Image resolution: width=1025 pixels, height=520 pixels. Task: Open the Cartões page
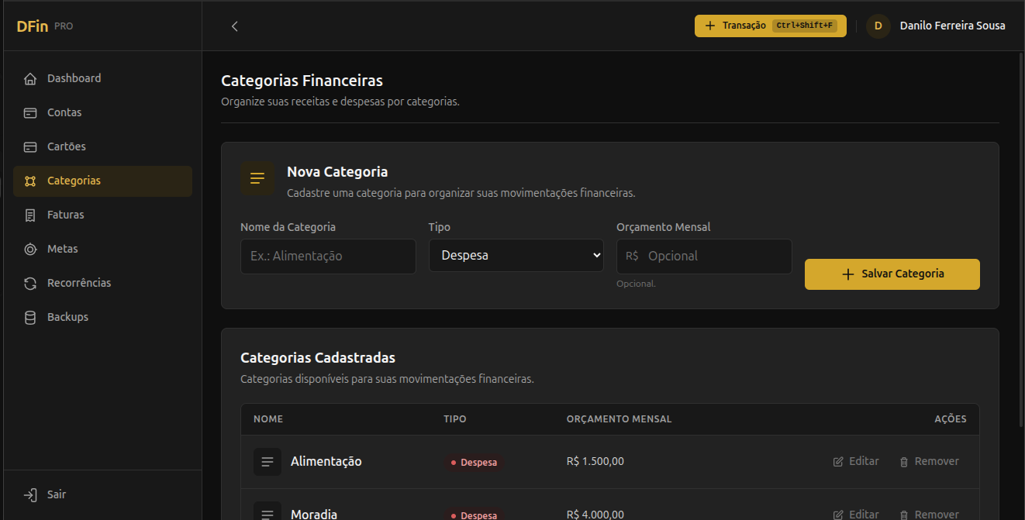(102, 146)
